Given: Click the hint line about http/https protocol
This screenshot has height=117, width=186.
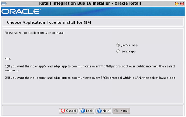Looking at the screenshot, I should pyautogui.click(x=90, y=68).
